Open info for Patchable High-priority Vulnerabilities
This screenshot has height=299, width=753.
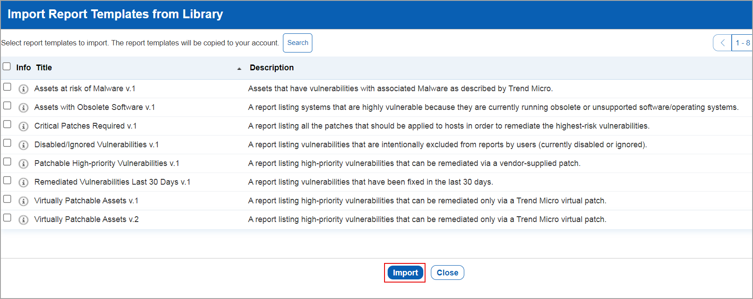pyautogui.click(x=24, y=164)
